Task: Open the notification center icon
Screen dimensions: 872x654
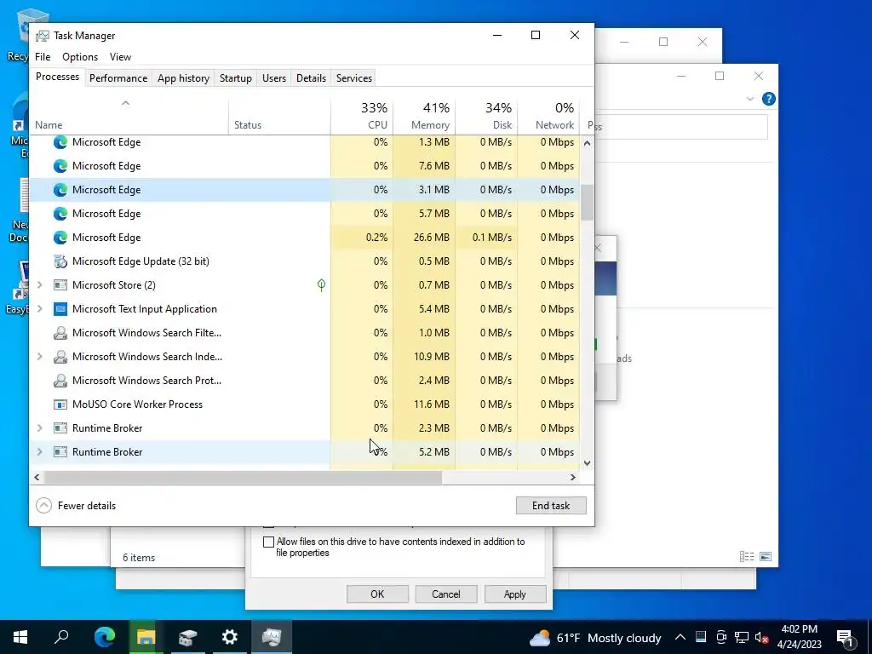Action: pyautogui.click(x=846, y=638)
